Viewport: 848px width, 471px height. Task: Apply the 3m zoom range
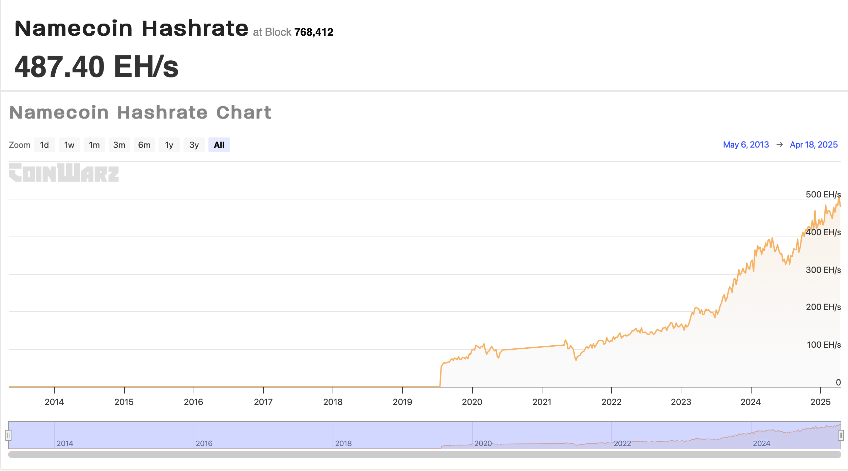pos(119,145)
